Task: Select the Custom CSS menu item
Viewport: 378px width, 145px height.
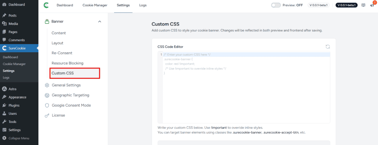Action: [75, 73]
